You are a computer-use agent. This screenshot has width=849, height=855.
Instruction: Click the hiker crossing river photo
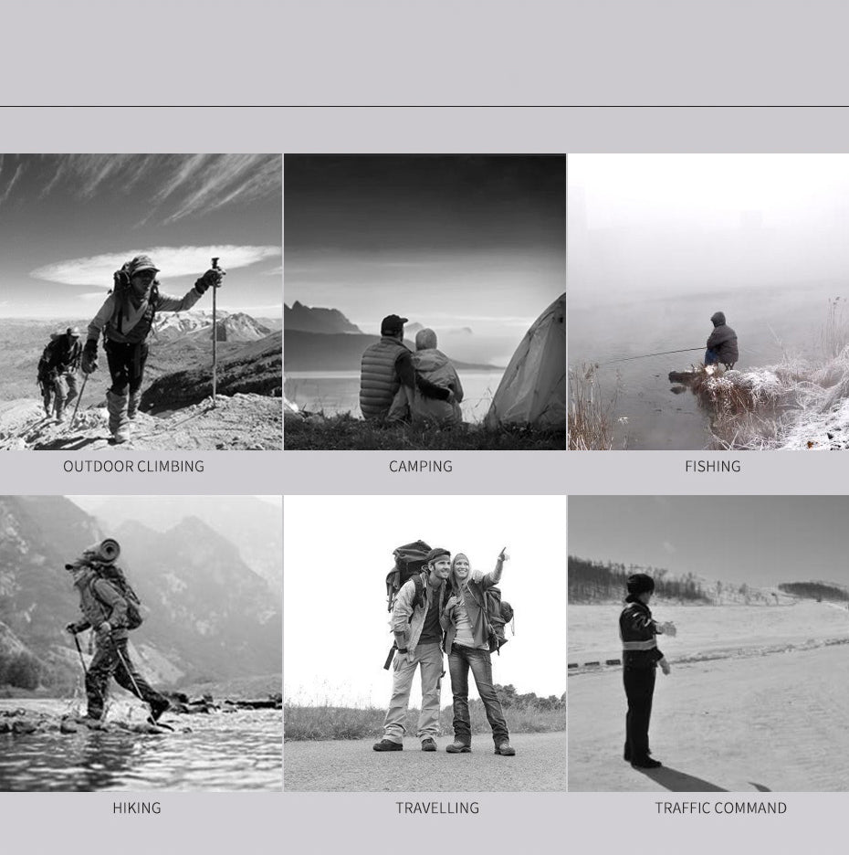[x=141, y=643]
